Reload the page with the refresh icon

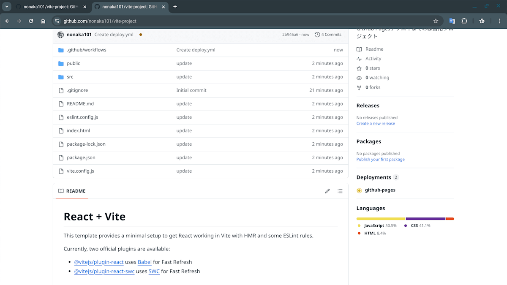pyautogui.click(x=31, y=21)
